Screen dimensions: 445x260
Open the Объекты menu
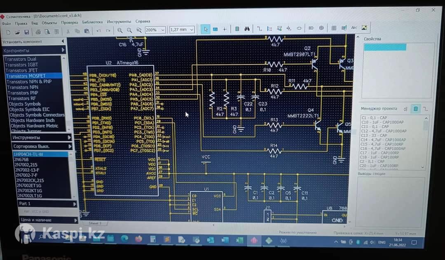49,23
